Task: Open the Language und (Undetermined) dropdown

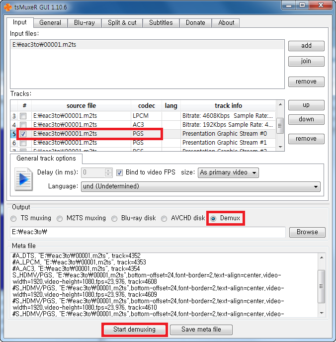Action: tap(201, 187)
